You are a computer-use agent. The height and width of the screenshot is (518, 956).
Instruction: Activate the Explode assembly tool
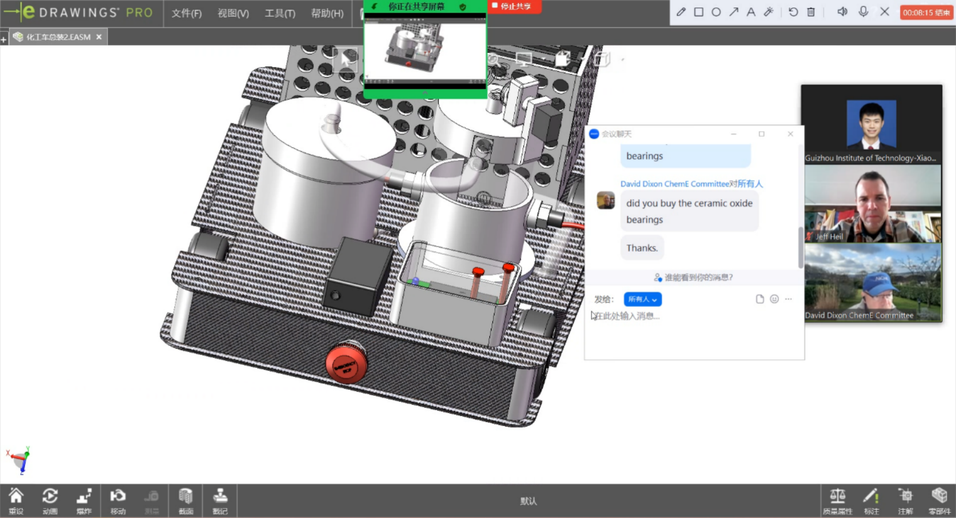point(84,500)
